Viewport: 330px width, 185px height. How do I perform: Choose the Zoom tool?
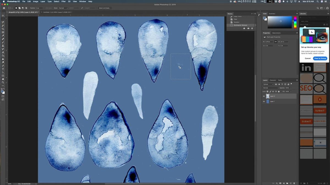[3, 83]
